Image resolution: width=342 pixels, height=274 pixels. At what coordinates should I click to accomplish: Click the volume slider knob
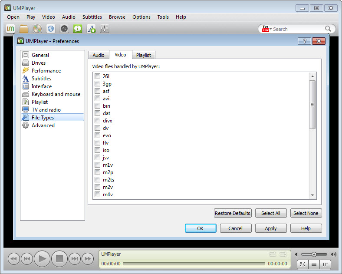[x=314, y=254]
